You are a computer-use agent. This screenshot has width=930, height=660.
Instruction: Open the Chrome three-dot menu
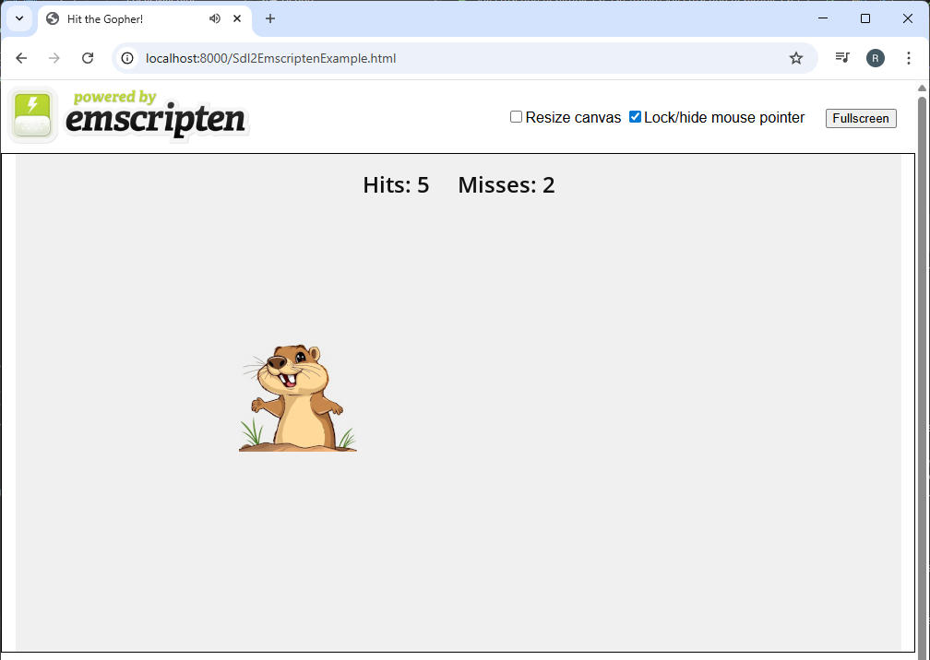tap(908, 58)
